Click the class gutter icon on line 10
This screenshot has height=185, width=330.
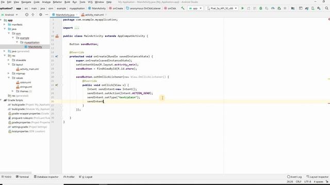(57, 36)
